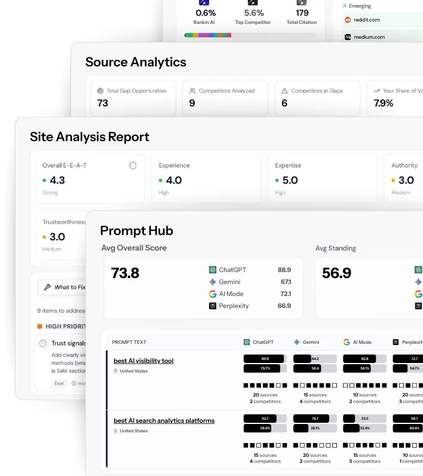Screen dimensions: 423x476
Task: Click the Reddit logo next to reddit.com
Action: coord(348,20)
